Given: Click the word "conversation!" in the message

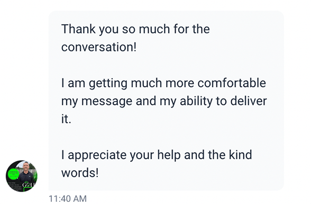Looking at the screenshot, I should pyautogui.click(x=99, y=47).
